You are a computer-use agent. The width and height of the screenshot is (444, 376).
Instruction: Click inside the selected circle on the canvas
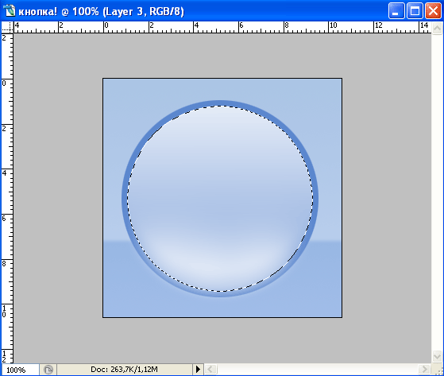point(220,199)
